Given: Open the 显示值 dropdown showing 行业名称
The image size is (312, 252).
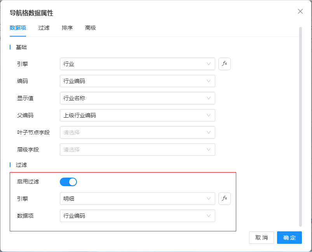Looking at the screenshot, I should click(137, 98).
